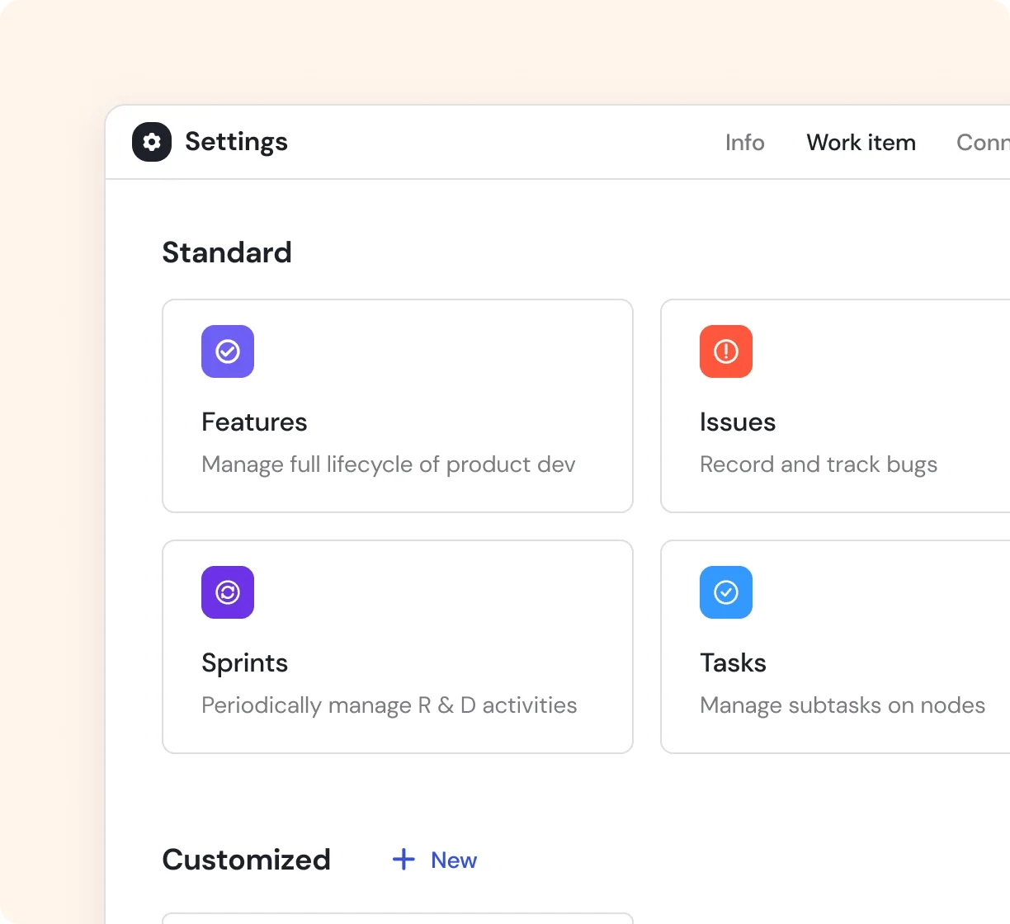The image size is (1010, 924).
Task: Open the partially visible Conn tab
Action: (982, 143)
